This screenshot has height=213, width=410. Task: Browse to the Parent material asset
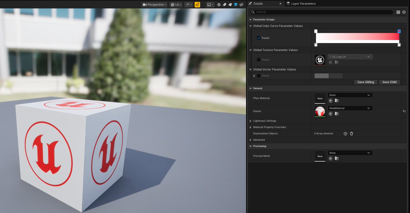tap(337, 114)
